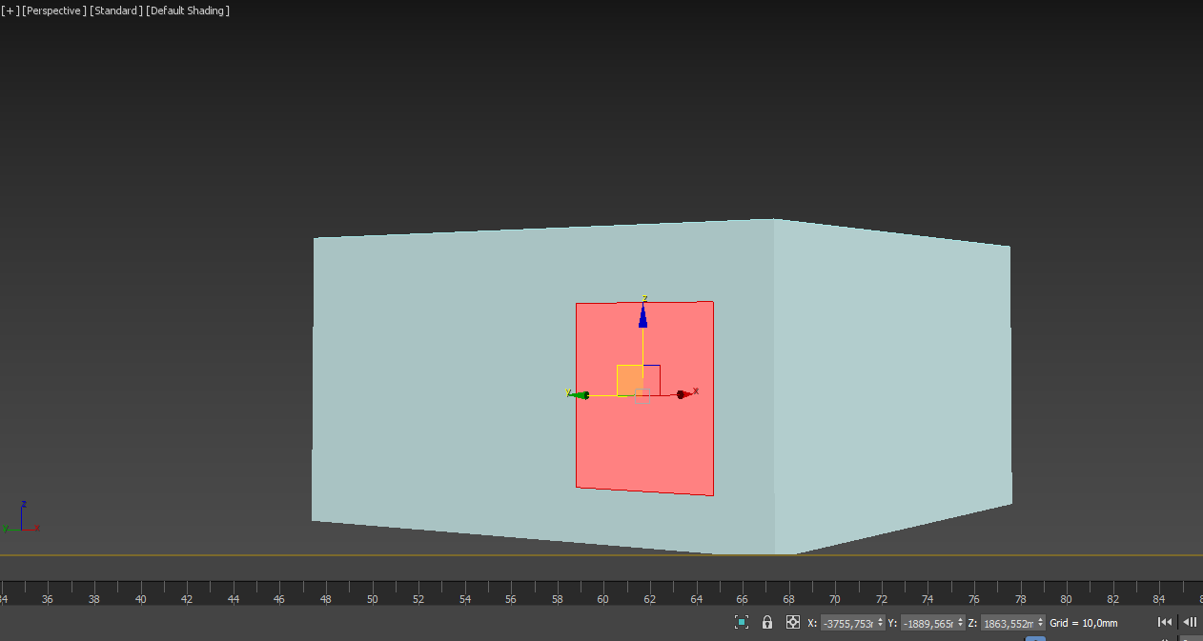Click the X coordinate input field

pyautogui.click(x=847, y=623)
